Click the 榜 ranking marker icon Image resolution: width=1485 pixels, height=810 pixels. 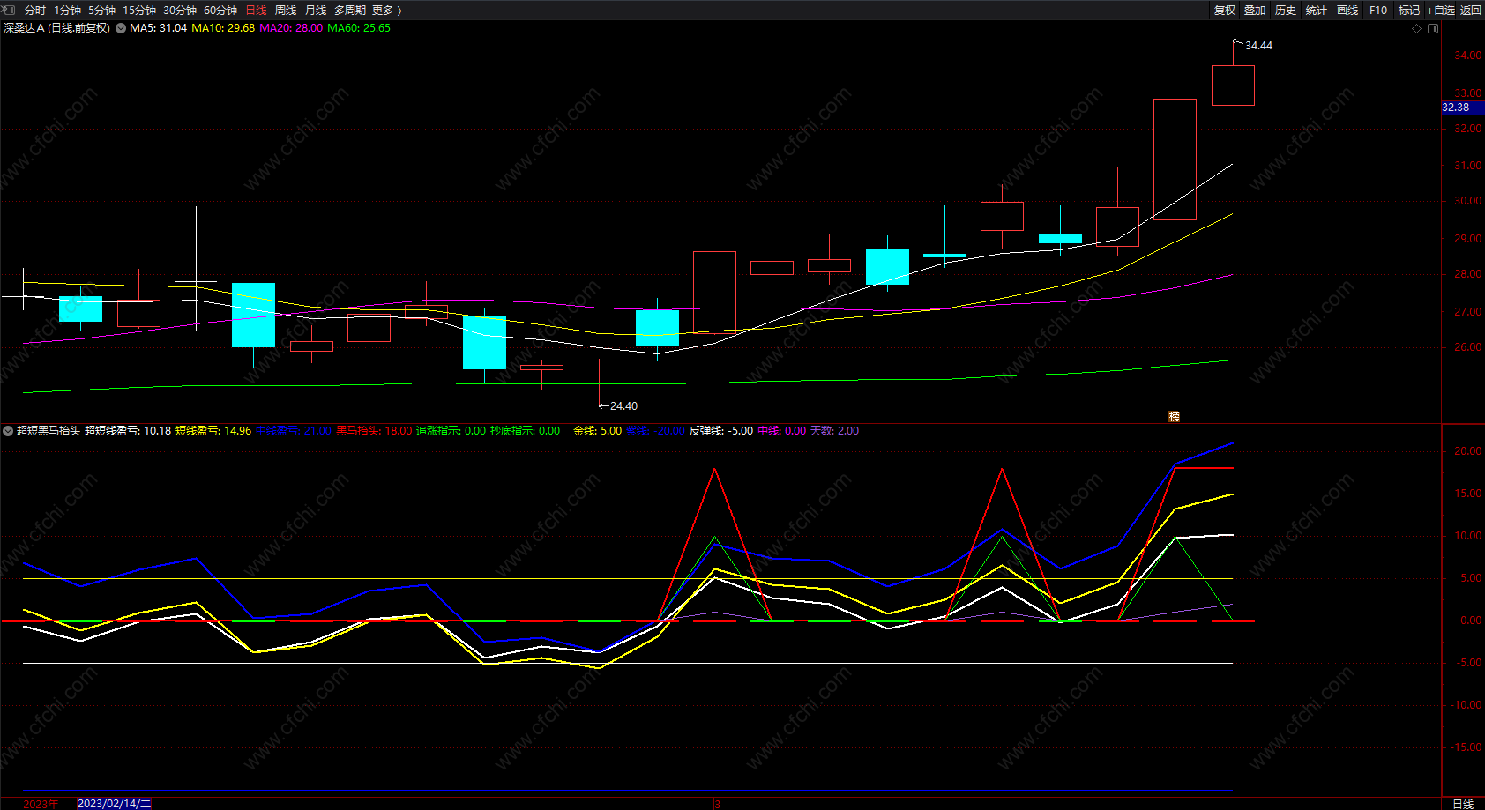click(1174, 416)
